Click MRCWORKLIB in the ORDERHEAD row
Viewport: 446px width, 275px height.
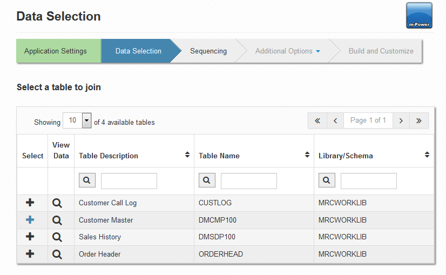tap(342, 254)
